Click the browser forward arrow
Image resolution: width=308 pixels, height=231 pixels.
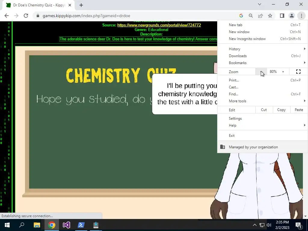pos(16,16)
